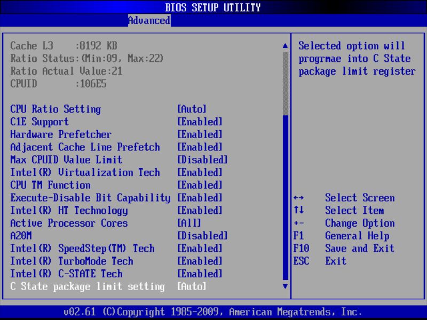The image size is (427, 320).
Task: Click the CPUID 106E5 line
Action: (x=58, y=84)
